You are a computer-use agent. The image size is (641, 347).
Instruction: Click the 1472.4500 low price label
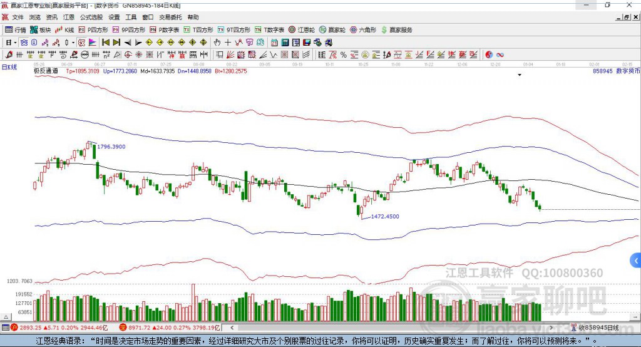tap(385, 217)
